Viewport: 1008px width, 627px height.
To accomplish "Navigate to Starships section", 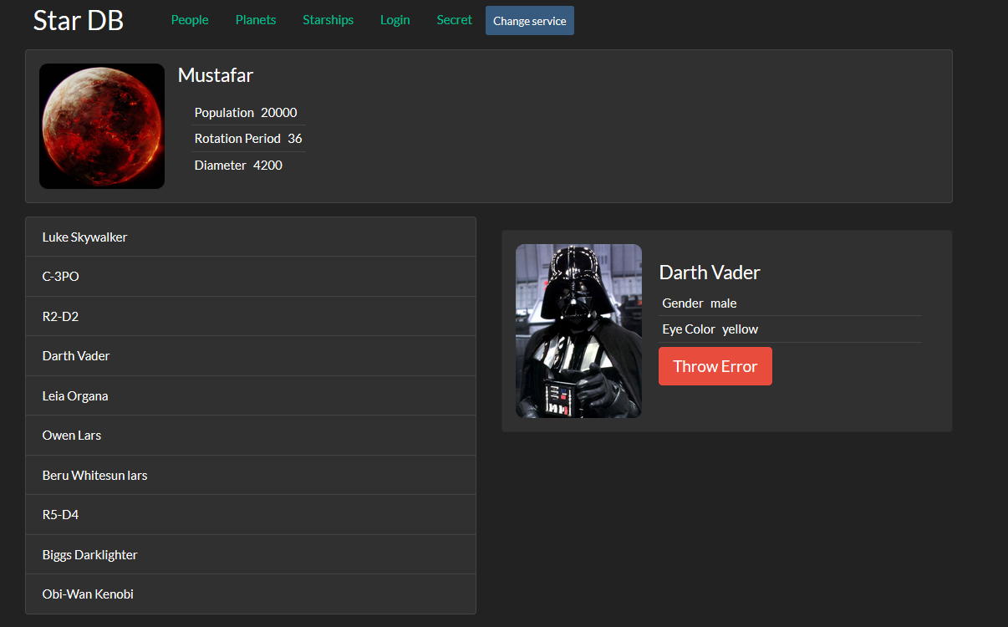I will point(328,20).
